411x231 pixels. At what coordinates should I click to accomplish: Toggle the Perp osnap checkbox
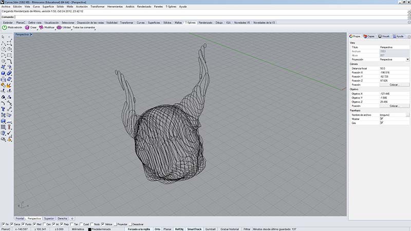pyautogui.click(x=62, y=224)
